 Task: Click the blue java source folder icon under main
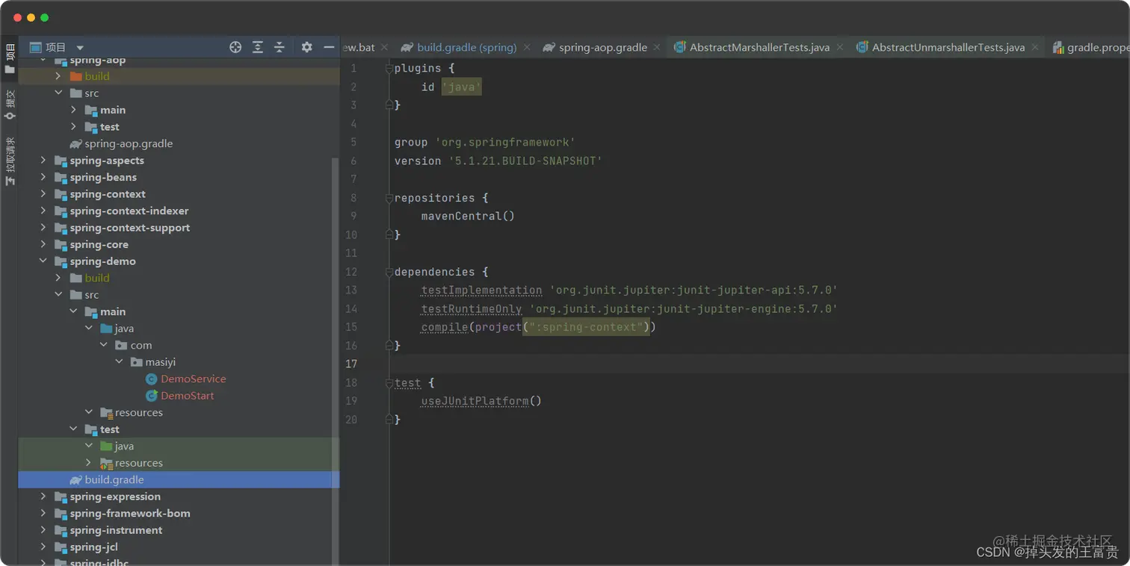coord(106,329)
